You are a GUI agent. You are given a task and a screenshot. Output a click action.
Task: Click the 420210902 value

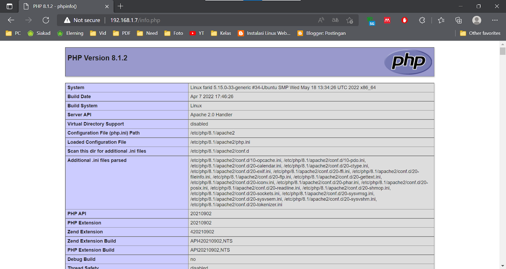tap(202, 232)
